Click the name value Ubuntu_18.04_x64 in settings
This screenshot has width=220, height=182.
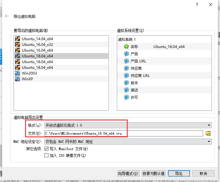(x=169, y=47)
